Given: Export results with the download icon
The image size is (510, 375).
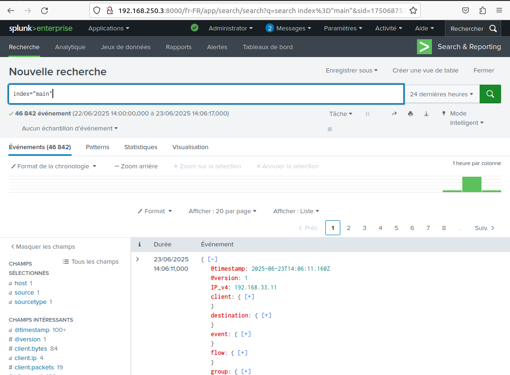Looking at the screenshot, I should (426, 114).
